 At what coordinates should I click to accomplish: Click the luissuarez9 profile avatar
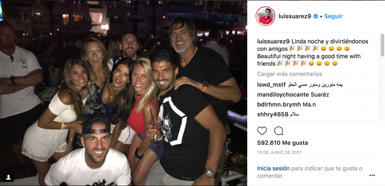[265, 16]
